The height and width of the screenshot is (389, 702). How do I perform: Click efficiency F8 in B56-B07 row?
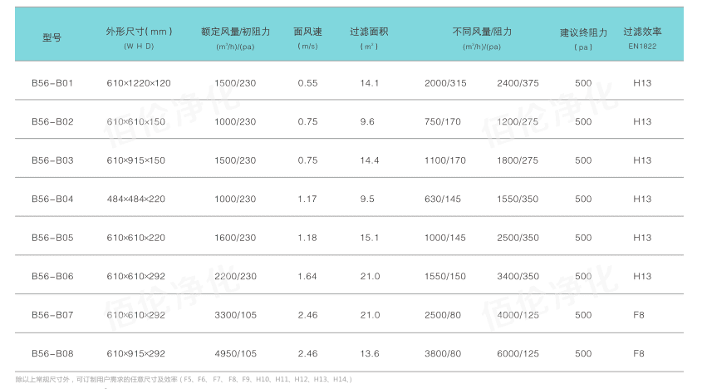638,315
